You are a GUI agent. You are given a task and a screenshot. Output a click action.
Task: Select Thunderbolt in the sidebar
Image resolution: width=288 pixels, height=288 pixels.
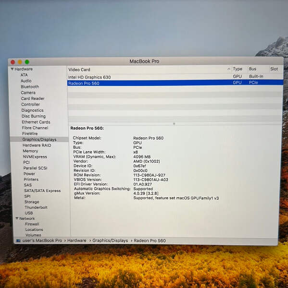[x=36, y=207]
